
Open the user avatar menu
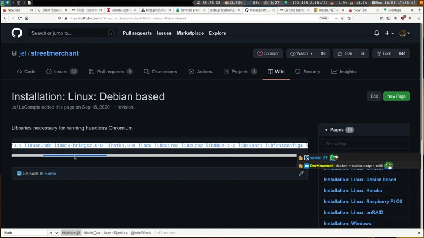coord(404,33)
